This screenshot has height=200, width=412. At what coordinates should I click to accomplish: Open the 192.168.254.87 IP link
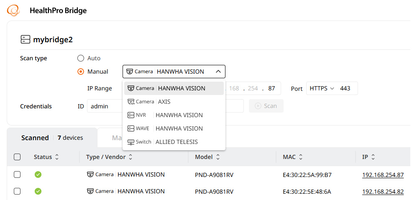[x=383, y=175]
